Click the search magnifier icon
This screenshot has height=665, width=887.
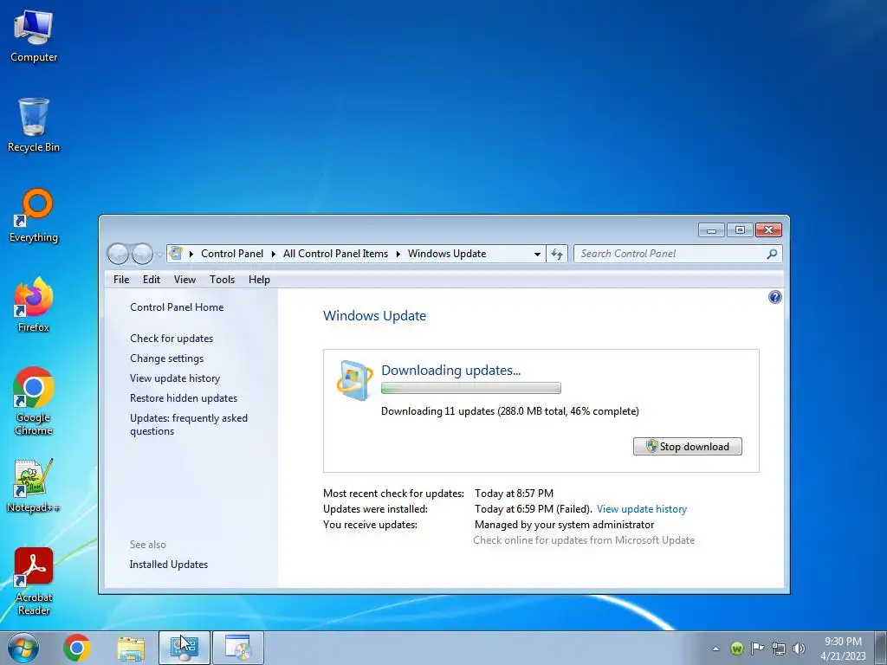[x=772, y=254]
